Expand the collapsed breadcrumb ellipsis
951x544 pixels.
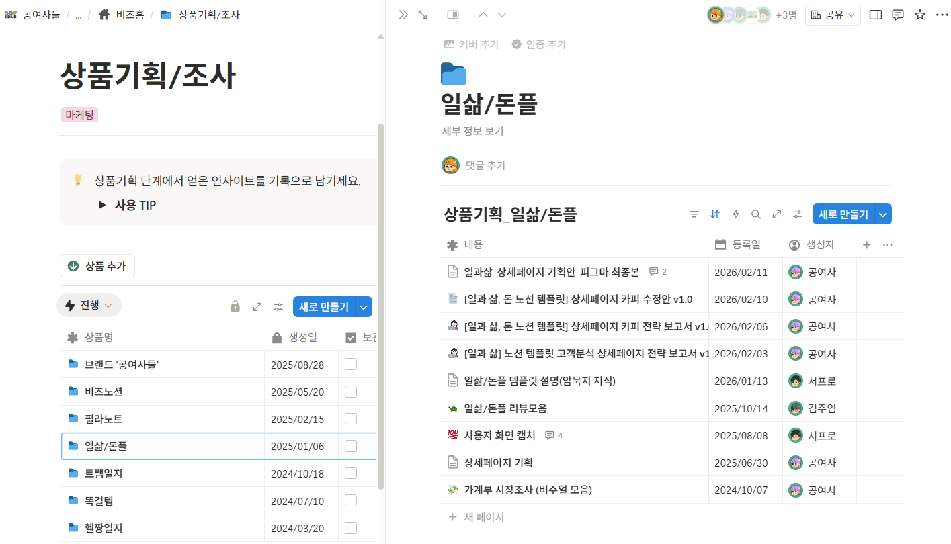tap(79, 15)
